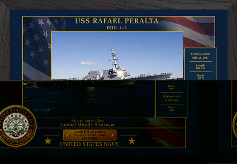Image resolution: width=237 pixels, height=164 pixels.
Task: Click the gold engraved nameplate plaque
Action: [x=90, y=135]
